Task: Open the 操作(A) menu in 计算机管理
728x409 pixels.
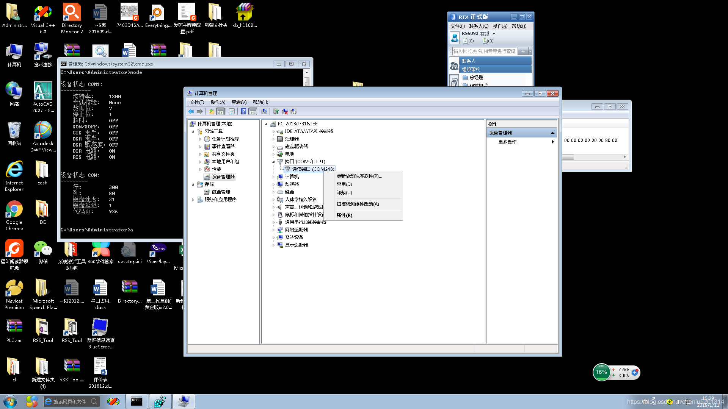Action: click(x=218, y=102)
